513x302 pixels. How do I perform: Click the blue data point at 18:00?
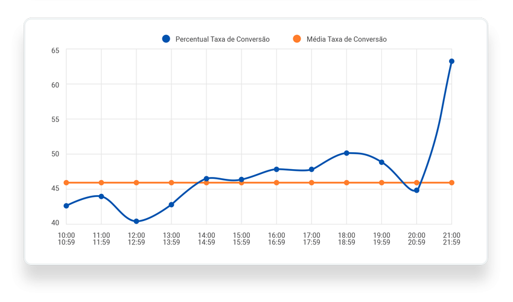[x=346, y=153]
